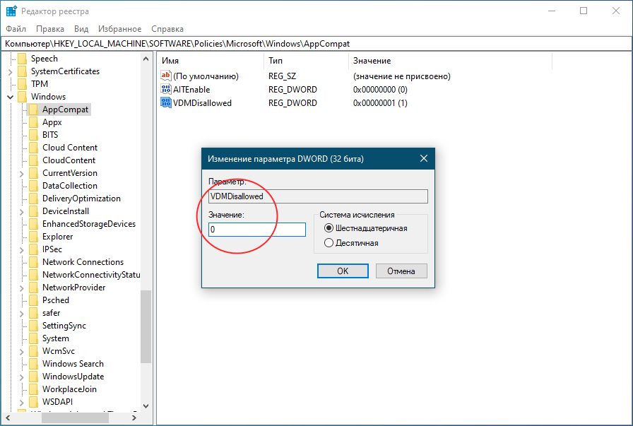Click the tree scrollbar down arrow
The height and width of the screenshot is (426, 633).
(x=146, y=406)
